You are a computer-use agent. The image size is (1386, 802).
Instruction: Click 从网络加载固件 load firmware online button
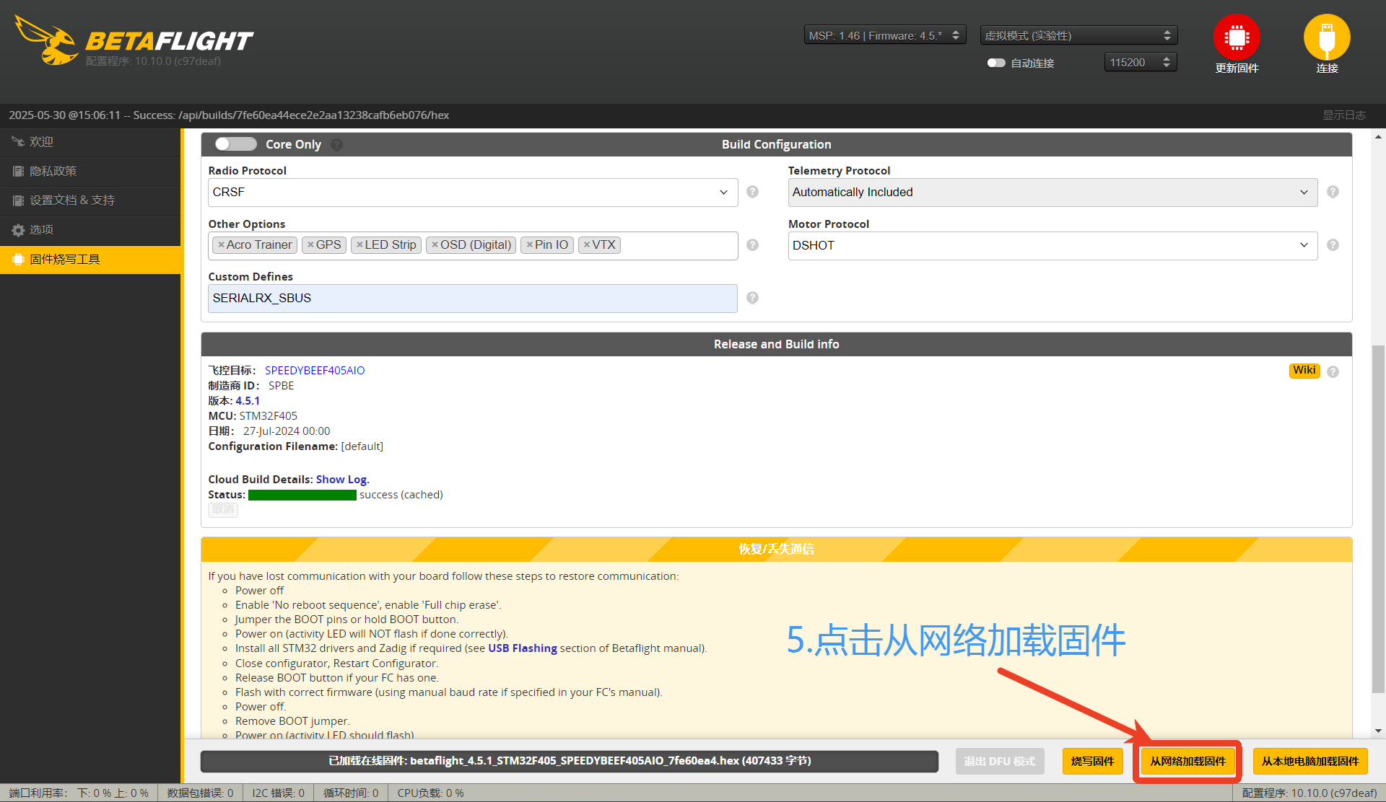[x=1187, y=762]
